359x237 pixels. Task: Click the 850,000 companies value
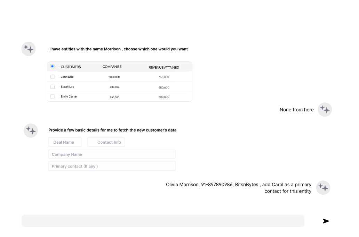114,97
